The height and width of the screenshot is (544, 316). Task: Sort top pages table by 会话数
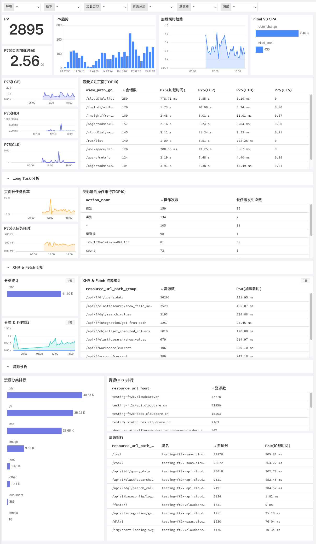click(x=130, y=90)
